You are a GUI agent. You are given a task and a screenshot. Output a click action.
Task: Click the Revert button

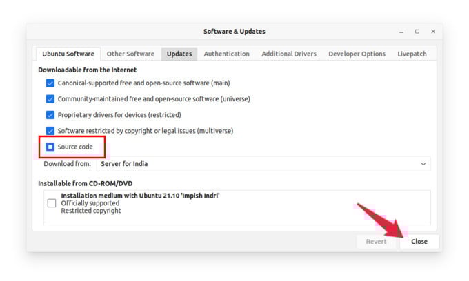pos(377,242)
